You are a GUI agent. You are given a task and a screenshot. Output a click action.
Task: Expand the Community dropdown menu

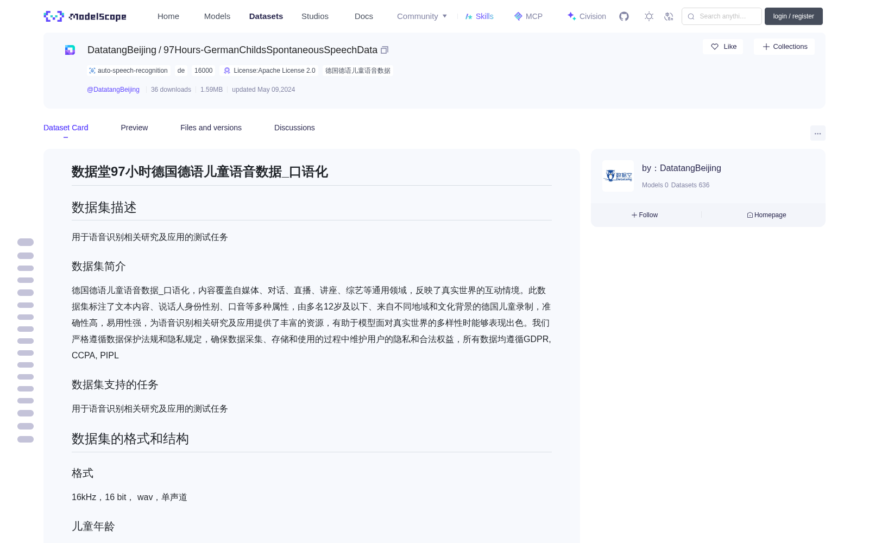click(x=422, y=16)
